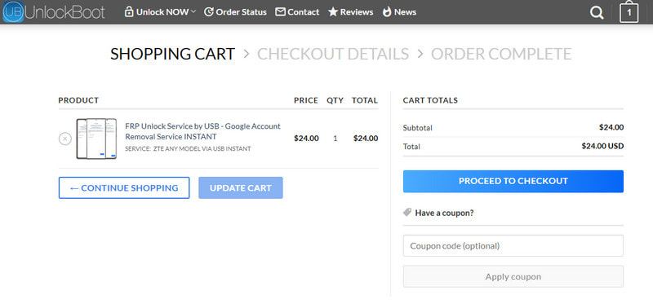Focus the Coupon code input field
Image resolution: width=653 pixels, height=304 pixels.
(x=513, y=246)
